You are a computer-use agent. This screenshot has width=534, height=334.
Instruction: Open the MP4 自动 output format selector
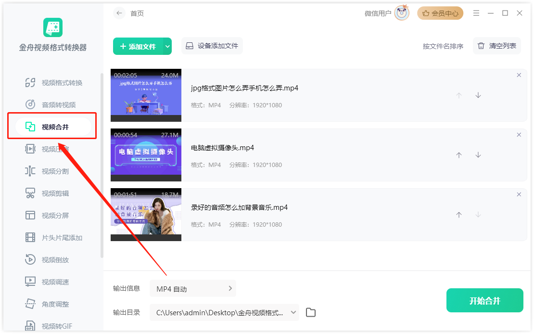click(192, 288)
